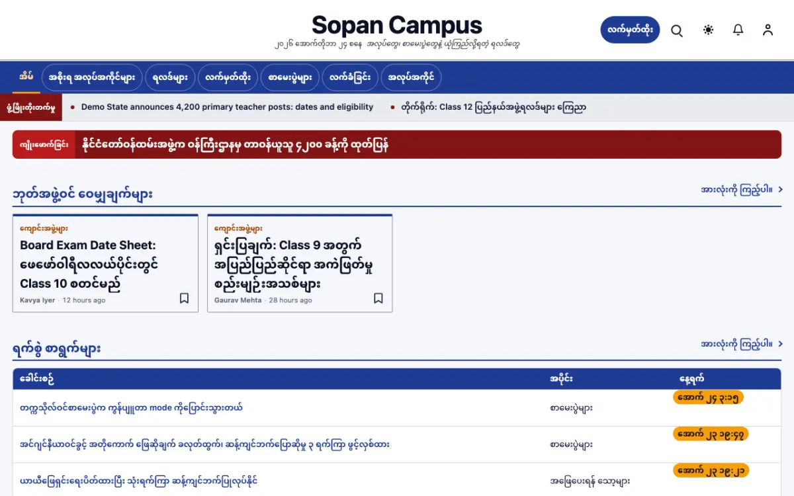
Task: Click the red breaking-news label on the banner
Action: (44, 145)
